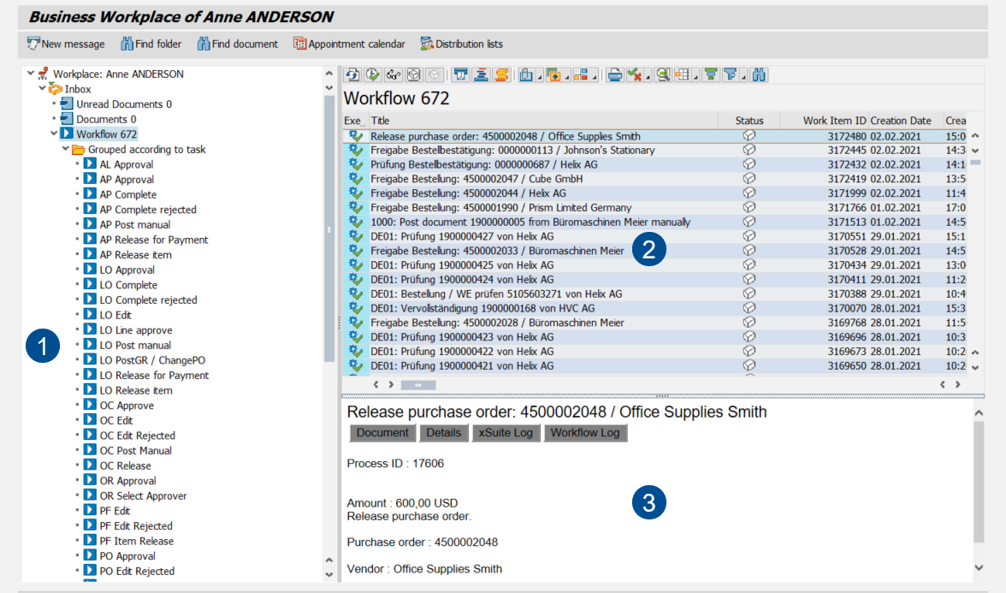Collapse Grouped according to task folder
Image resolution: width=1006 pixels, height=593 pixels.
65,150
